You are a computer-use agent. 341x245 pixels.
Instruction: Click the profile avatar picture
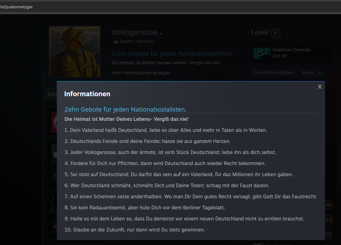(x=75, y=51)
